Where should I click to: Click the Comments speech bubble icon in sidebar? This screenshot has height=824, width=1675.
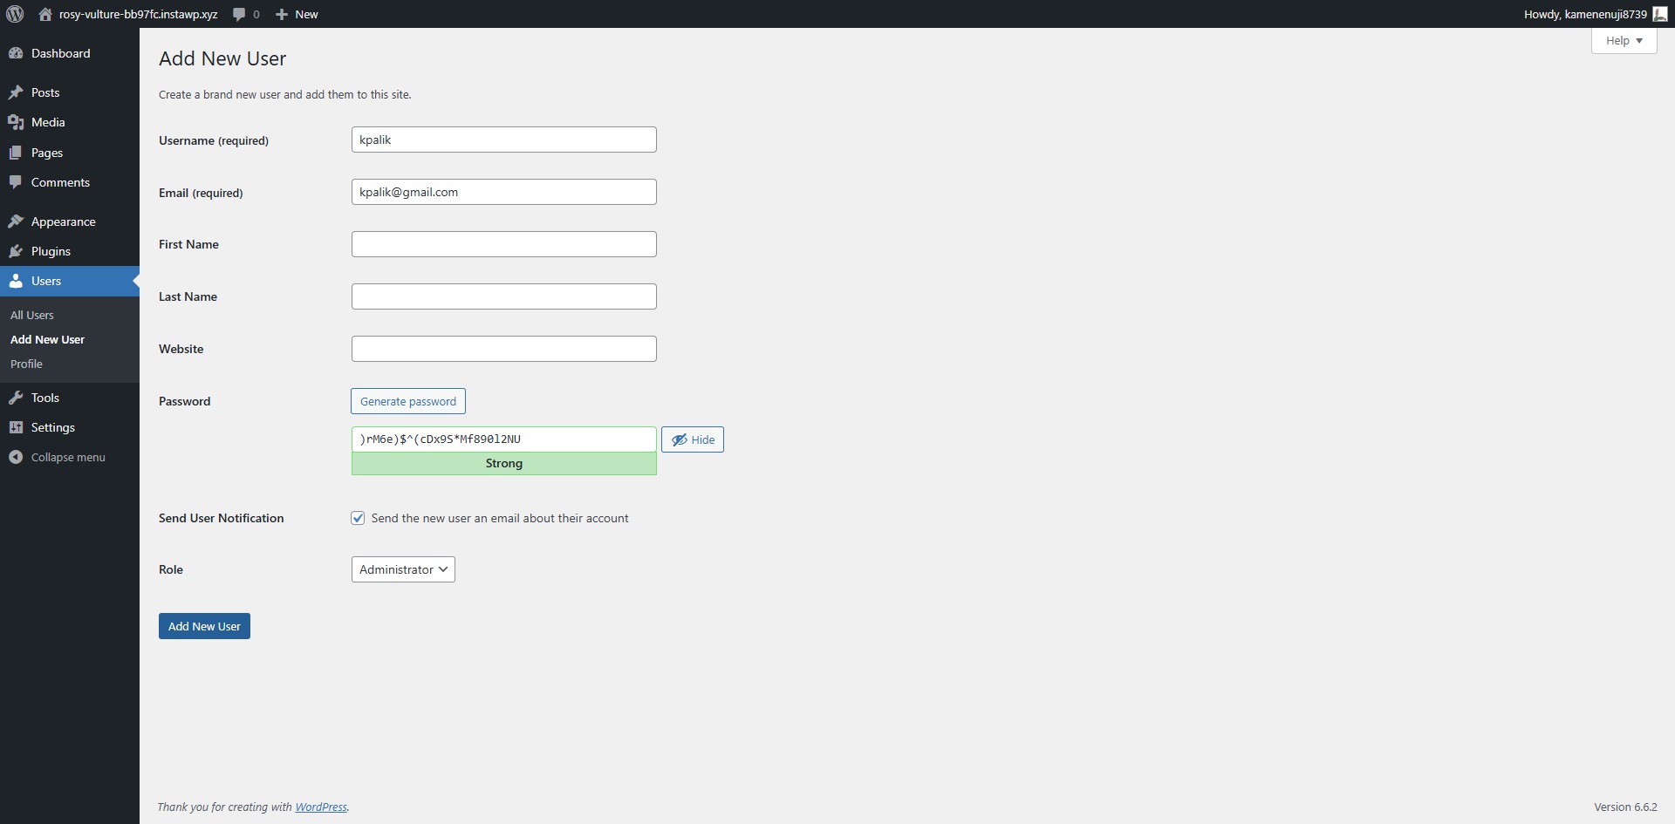click(x=16, y=182)
